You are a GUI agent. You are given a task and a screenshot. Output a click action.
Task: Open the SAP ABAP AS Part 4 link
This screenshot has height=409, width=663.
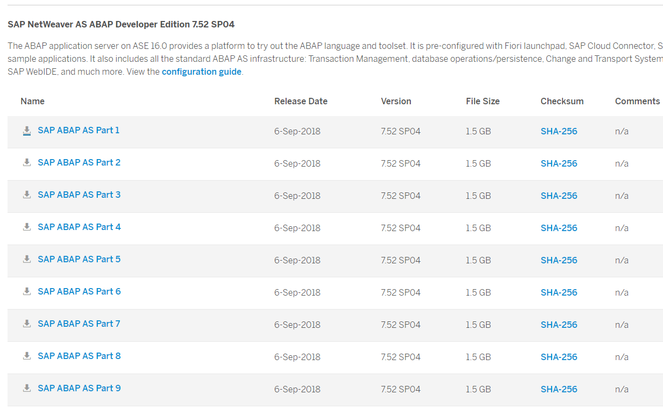[79, 227]
